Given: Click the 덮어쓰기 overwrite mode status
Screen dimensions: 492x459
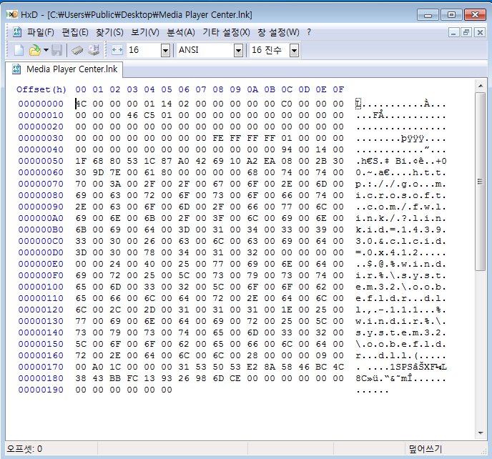Looking at the screenshot, I should point(425,449).
